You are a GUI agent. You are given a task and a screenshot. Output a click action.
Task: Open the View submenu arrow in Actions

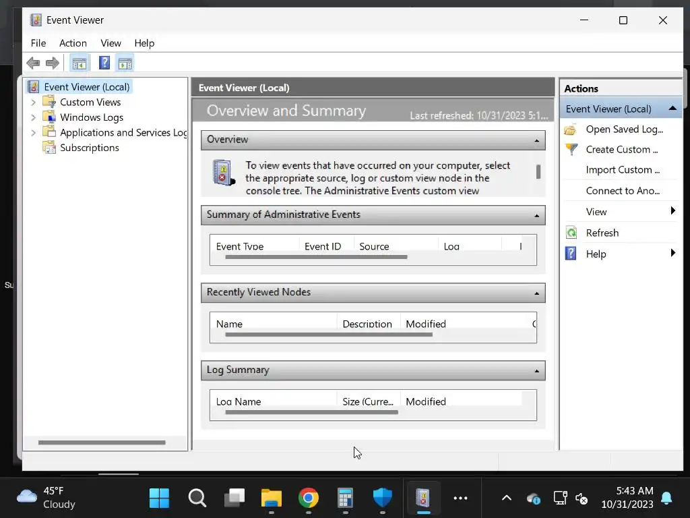(x=673, y=210)
